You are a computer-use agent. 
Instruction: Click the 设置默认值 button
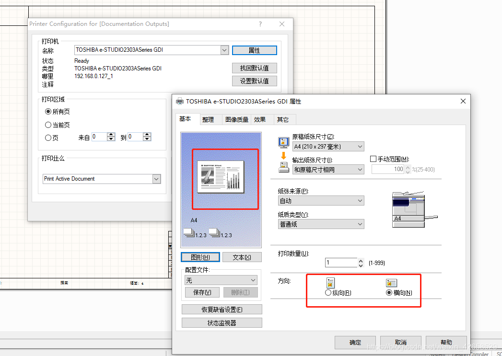coord(255,81)
